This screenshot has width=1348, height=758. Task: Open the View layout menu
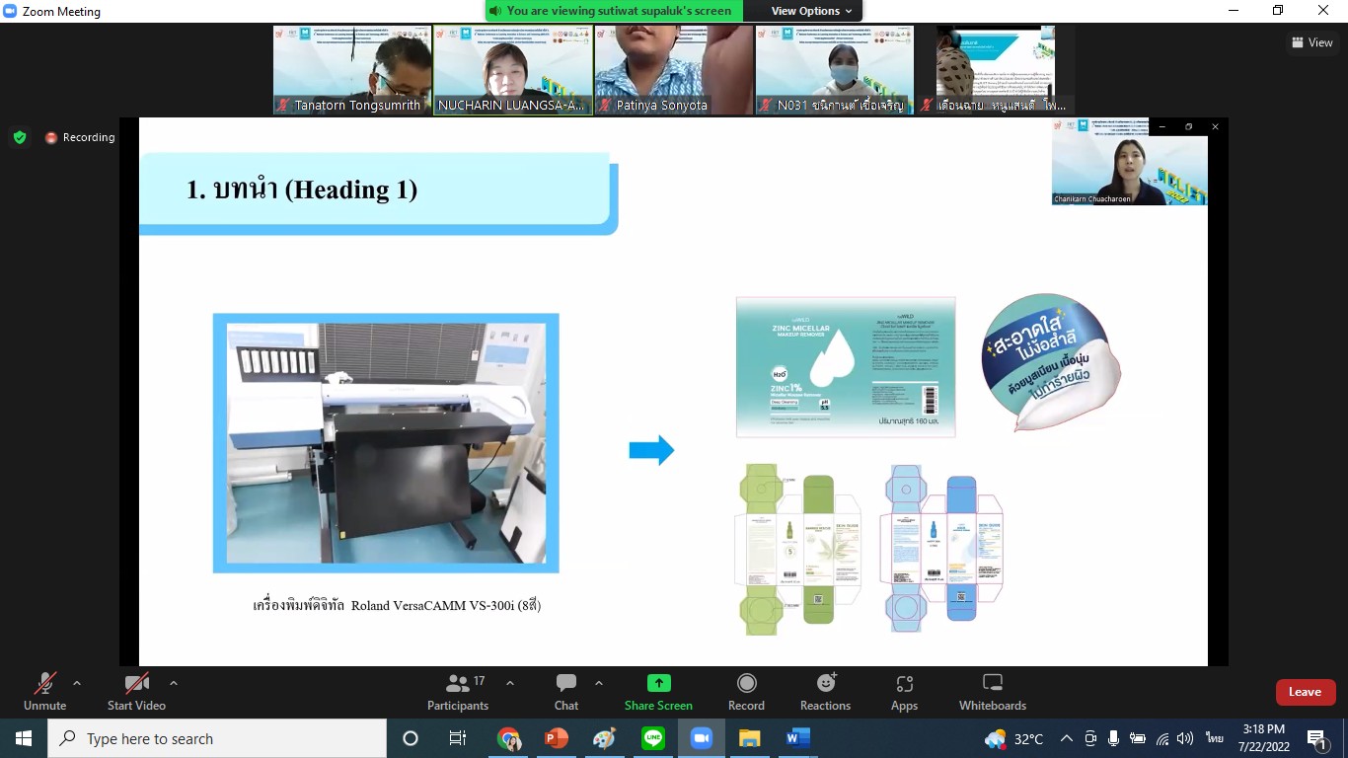click(1311, 42)
